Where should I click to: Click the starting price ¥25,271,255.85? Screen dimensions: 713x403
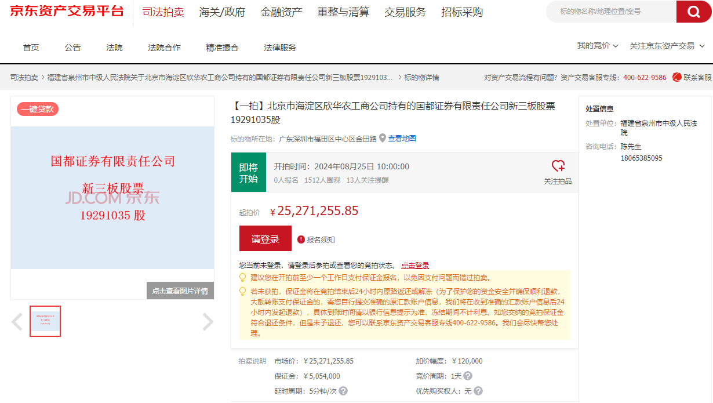pos(314,211)
